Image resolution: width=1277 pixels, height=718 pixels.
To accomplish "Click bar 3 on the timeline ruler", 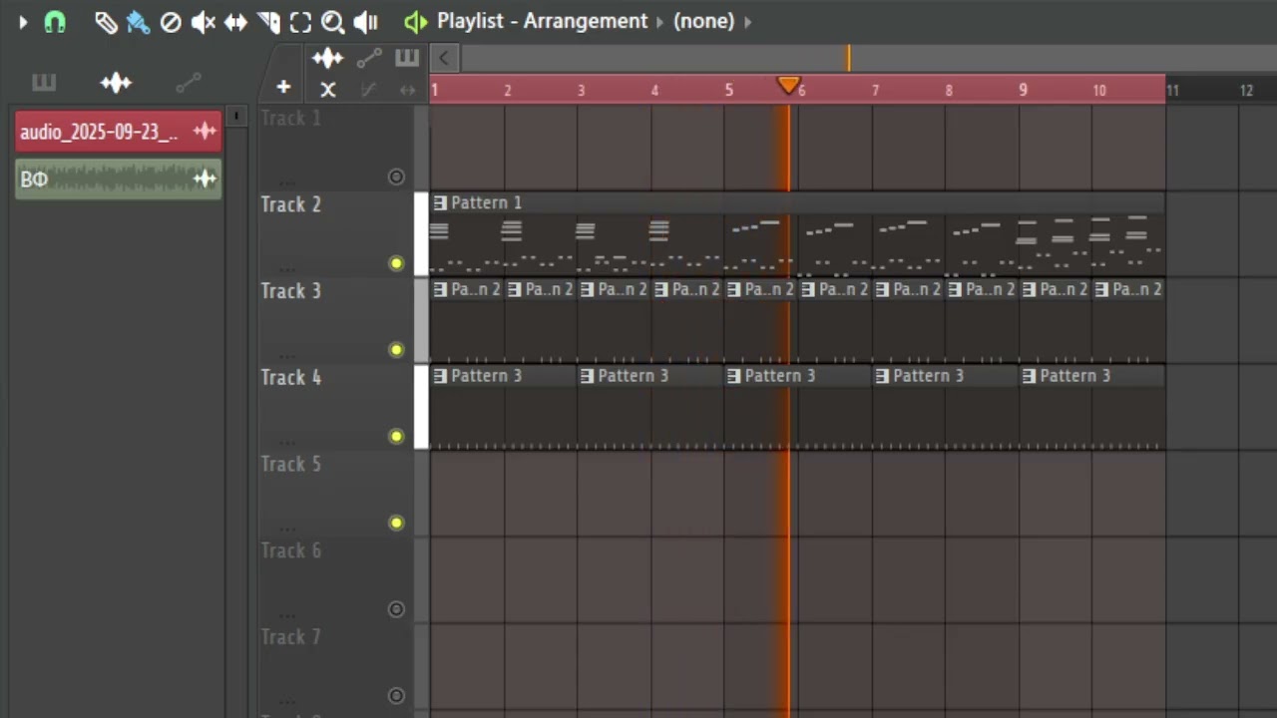I will [582, 90].
